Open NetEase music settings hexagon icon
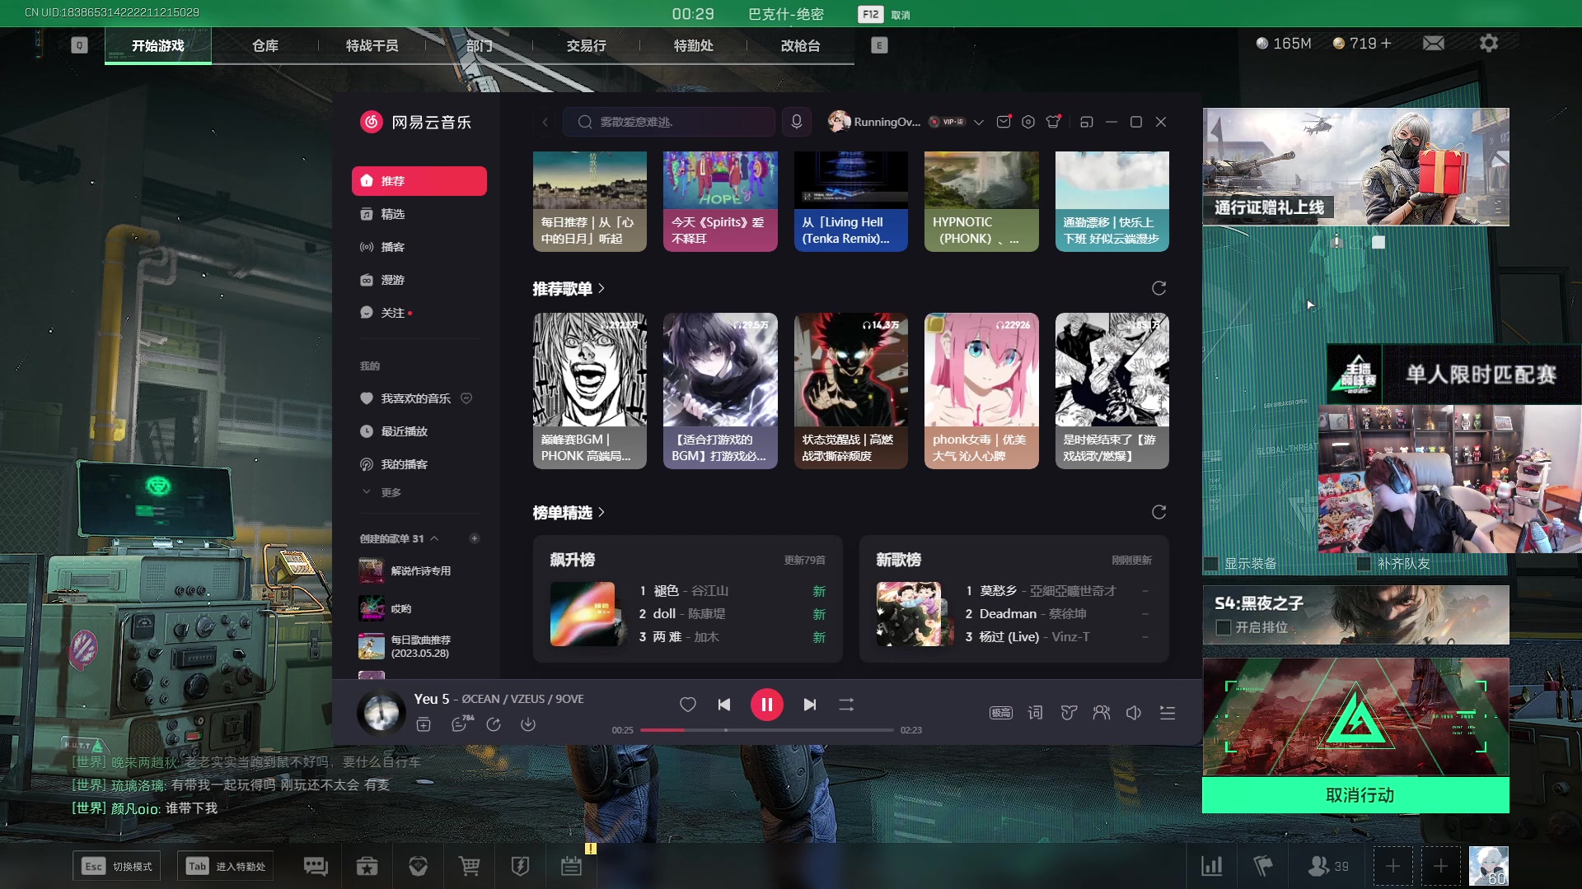The image size is (1582, 889). pyautogui.click(x=1028, y=122)
